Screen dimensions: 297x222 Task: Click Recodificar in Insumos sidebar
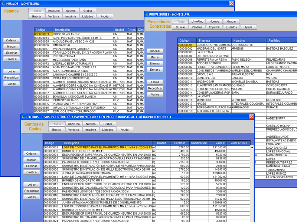click(x=12, y=78)
